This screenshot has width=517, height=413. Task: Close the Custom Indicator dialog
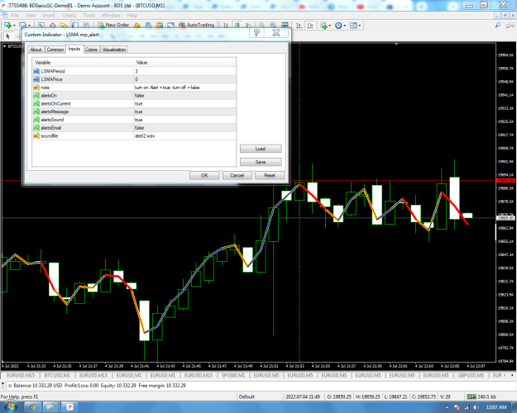[x=276, y=32]
